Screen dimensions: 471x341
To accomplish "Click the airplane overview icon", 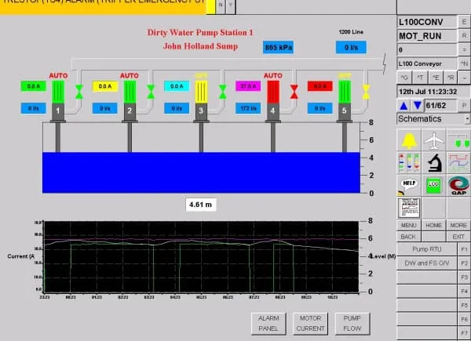I will click(434, 140).
